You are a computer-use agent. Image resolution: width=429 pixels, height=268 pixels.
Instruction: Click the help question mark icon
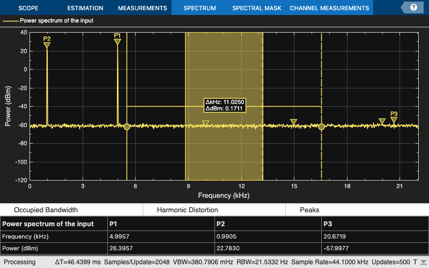coord(413,8)
